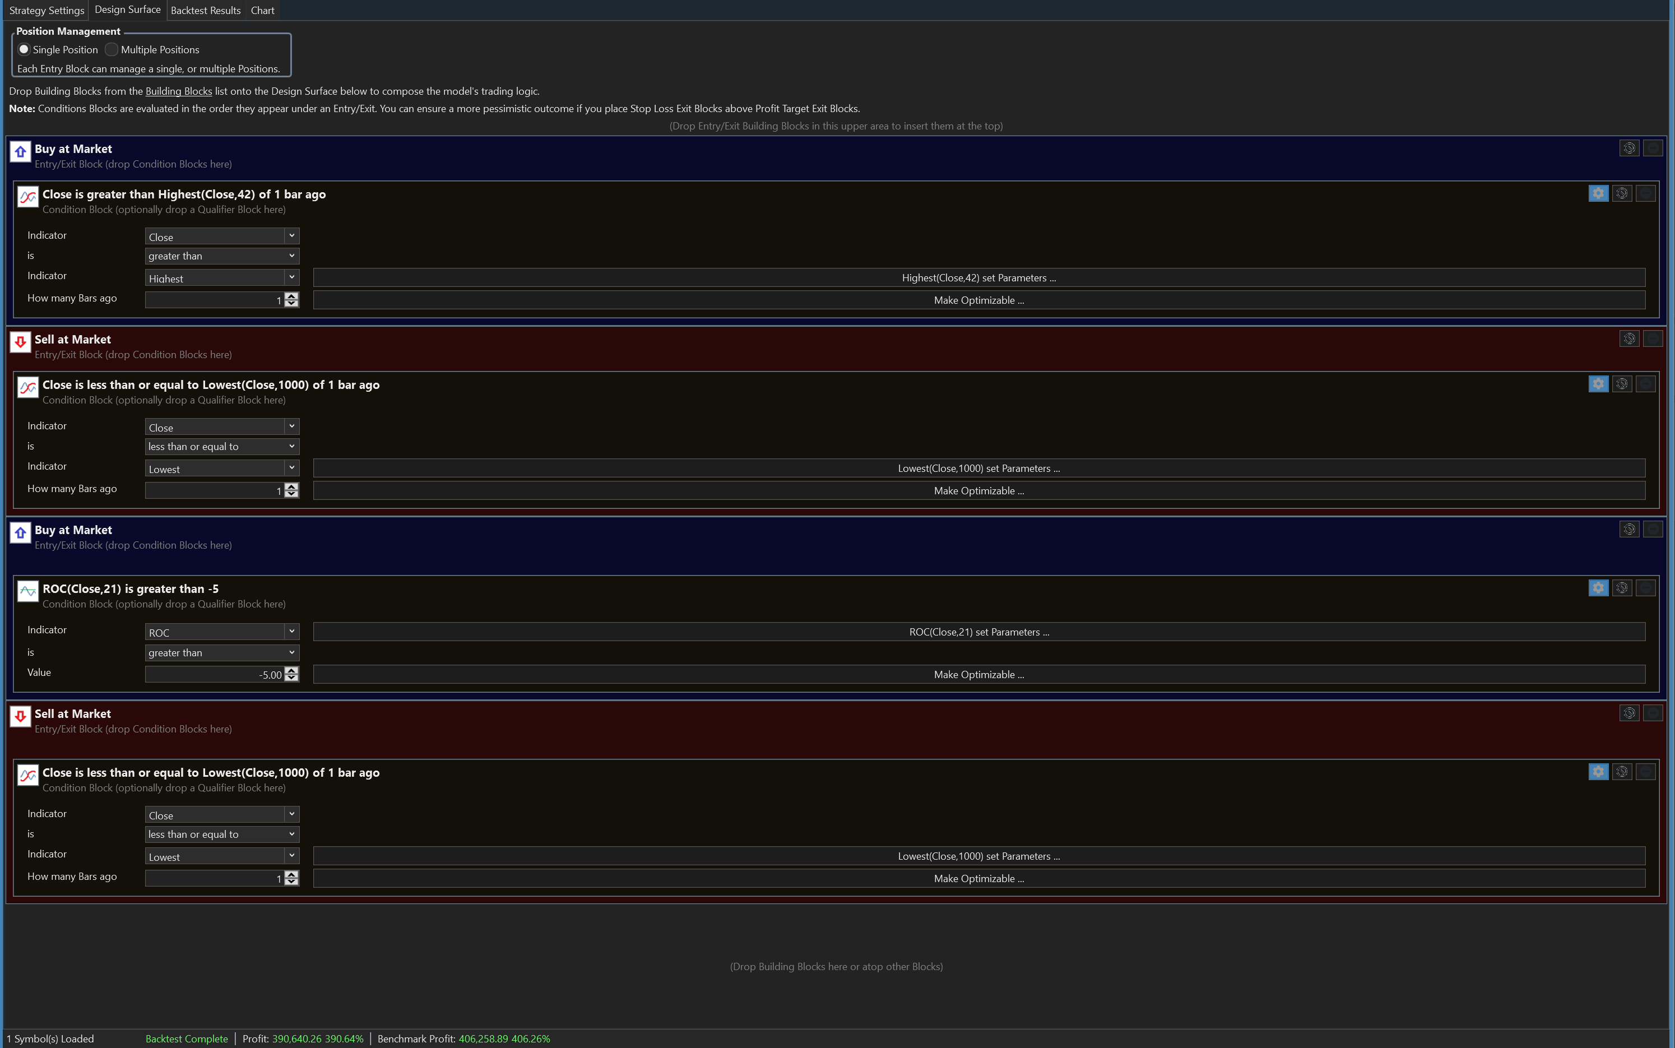Select the Multiple Positions radio button

pyautogui.click(x=112, y=49)
